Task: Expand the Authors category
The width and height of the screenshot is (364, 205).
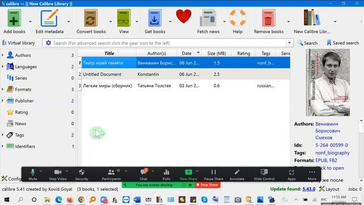Action: click(x=2, y=55)
